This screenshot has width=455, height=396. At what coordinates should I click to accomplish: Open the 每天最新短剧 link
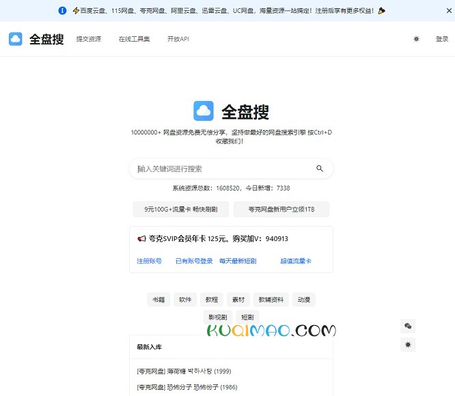pos(238,261)
